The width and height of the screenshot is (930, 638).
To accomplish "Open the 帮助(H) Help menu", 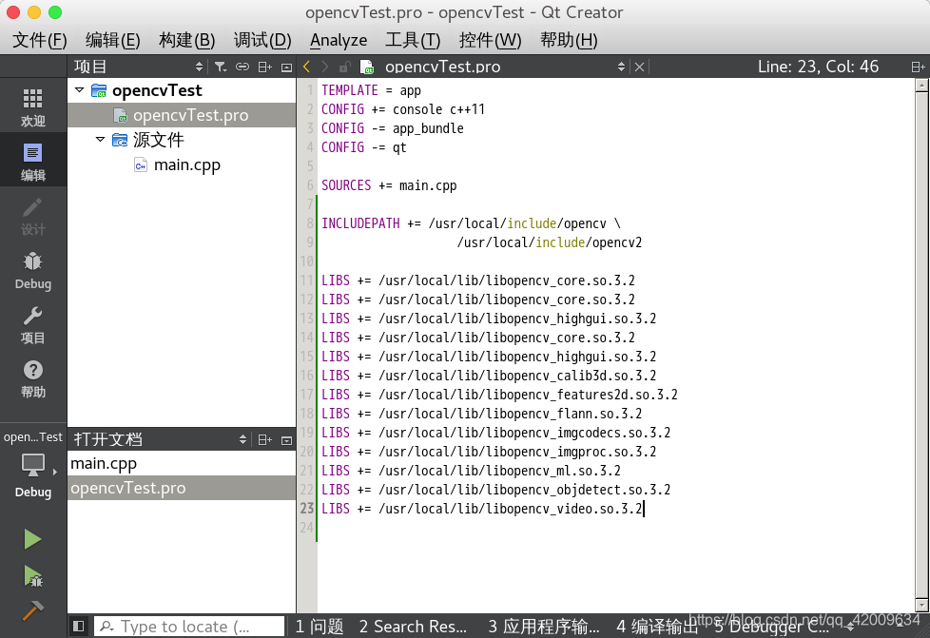I will pos(569,40).
